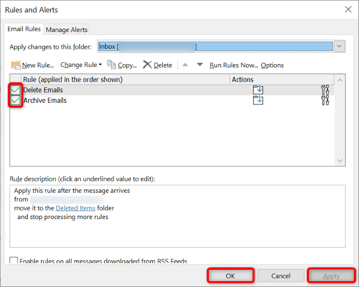Click the tools icon on the Archive Emails row
The image size is (359, 287).
(325, 100)
